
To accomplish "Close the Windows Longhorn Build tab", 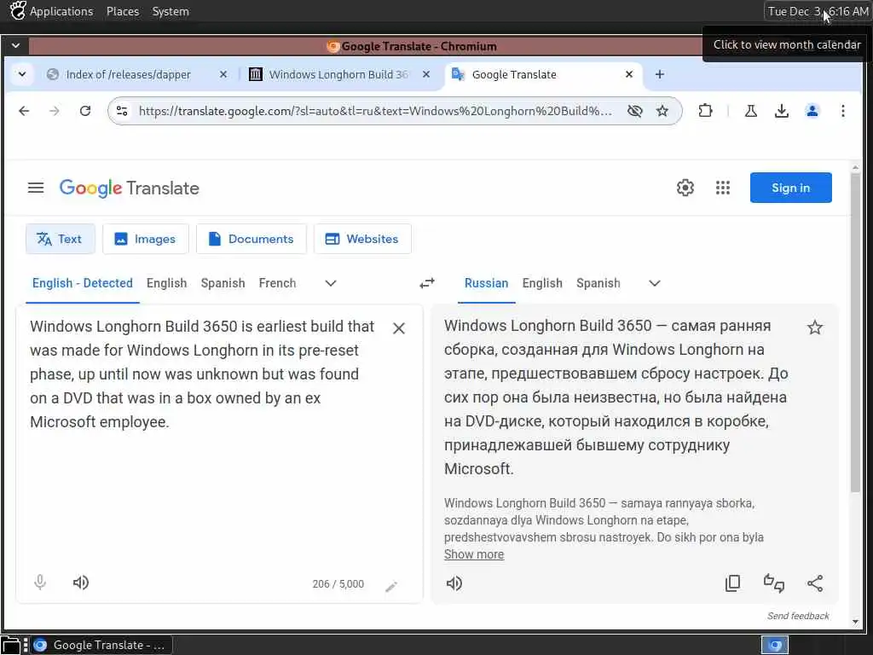I will coord(426,74).
